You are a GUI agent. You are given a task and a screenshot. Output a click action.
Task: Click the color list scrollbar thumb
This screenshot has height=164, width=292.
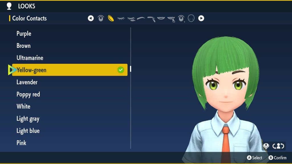tap(131, 69)
